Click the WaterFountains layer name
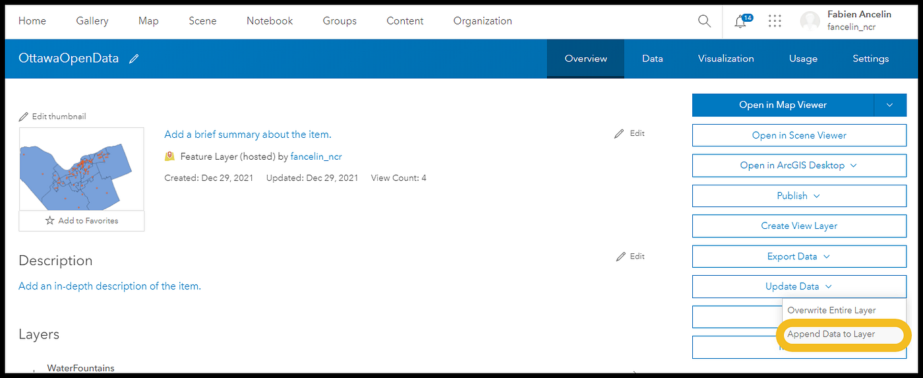This screenshot has height=378, width=923. click(80, 368)
